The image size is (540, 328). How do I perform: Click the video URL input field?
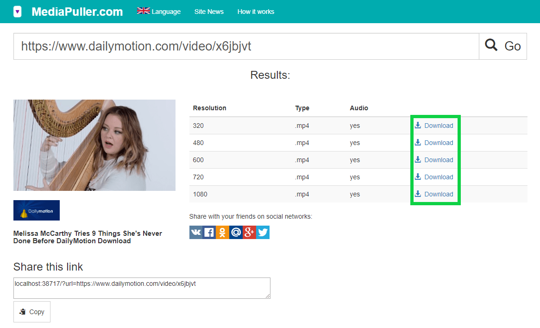tap(246, 46)
